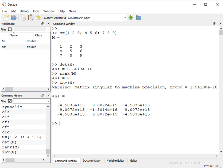Image resolution: width=223 pixels, height=168 pixels.
Task: Click the New Script toolbar icon
Action: click(x=6, y=18)
